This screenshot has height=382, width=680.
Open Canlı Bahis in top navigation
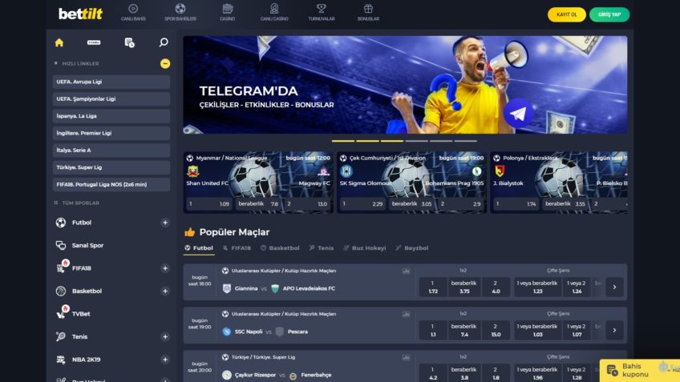133,13
